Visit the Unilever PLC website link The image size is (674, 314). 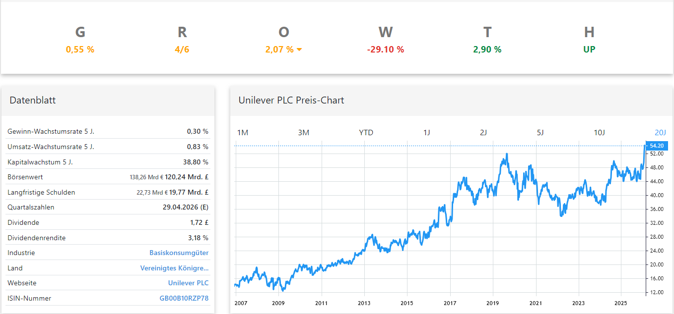pos(189,283)
